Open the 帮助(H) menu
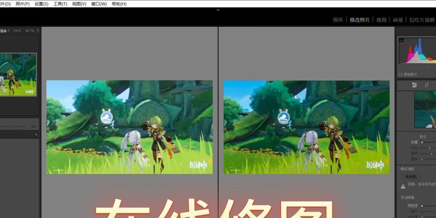The width and height of the screenshot is (436, 218). click(119, 4)
